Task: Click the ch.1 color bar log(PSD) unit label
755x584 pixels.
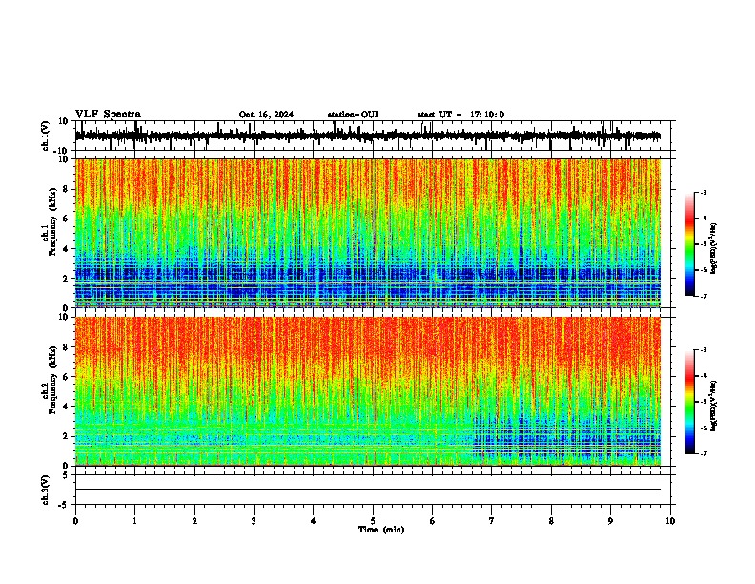Action: (714, 249)
